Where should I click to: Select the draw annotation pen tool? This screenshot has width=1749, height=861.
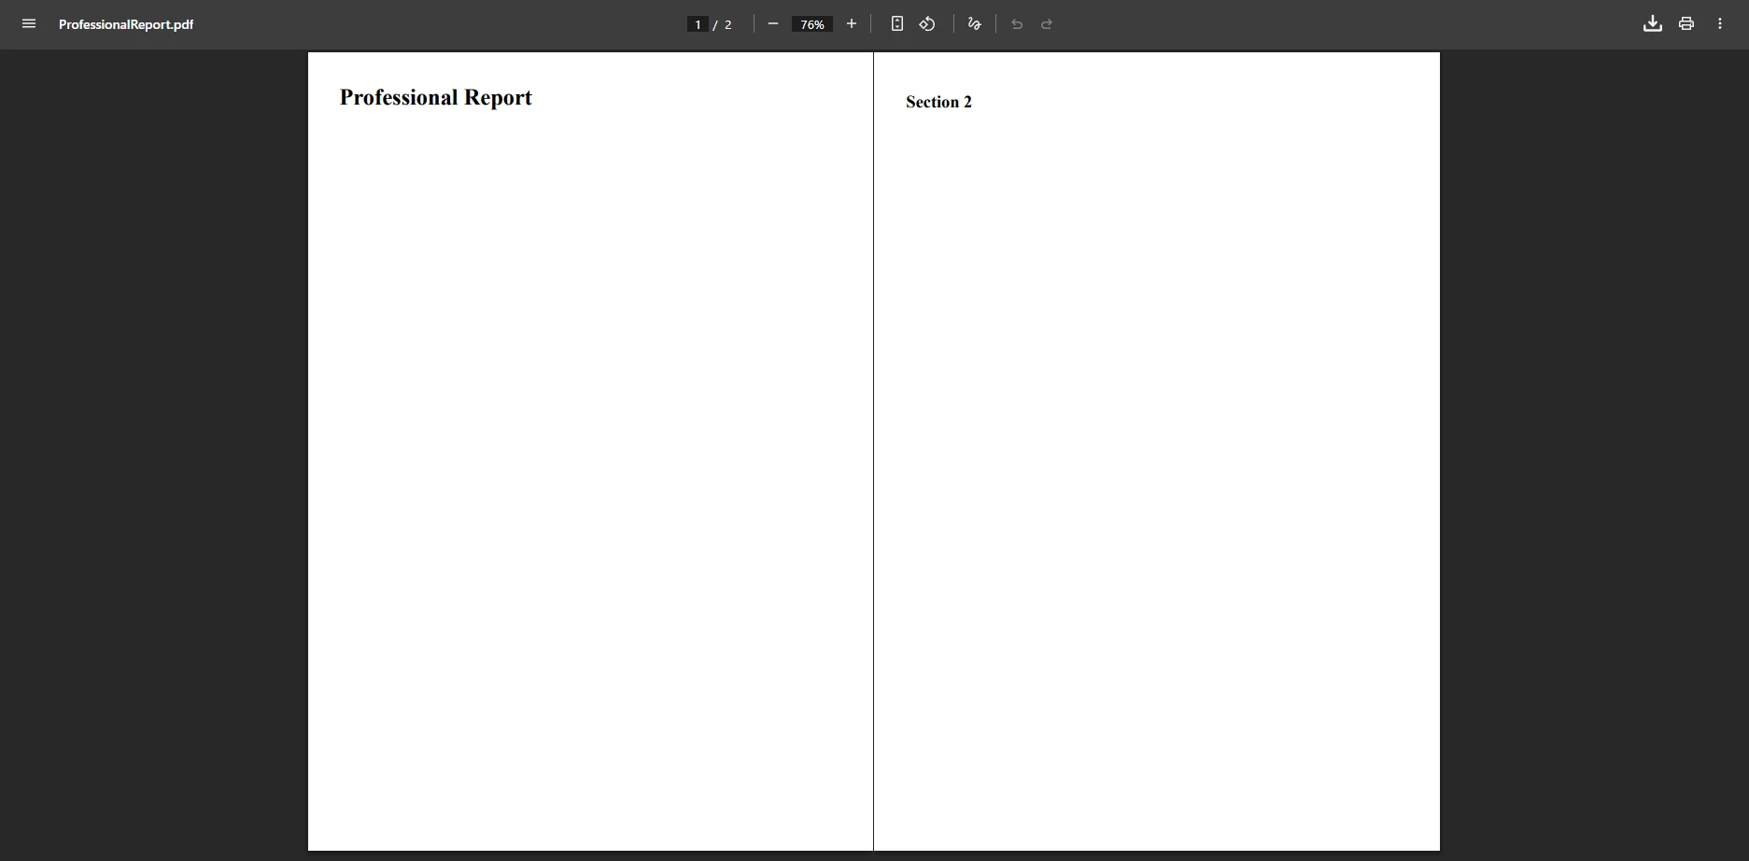[x=974, y=24]
